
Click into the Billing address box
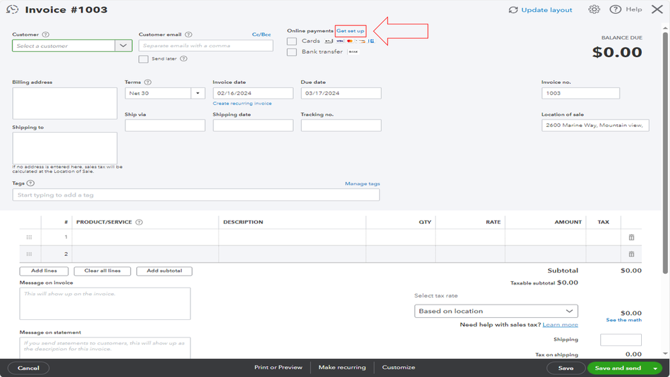tap(65, 103)
